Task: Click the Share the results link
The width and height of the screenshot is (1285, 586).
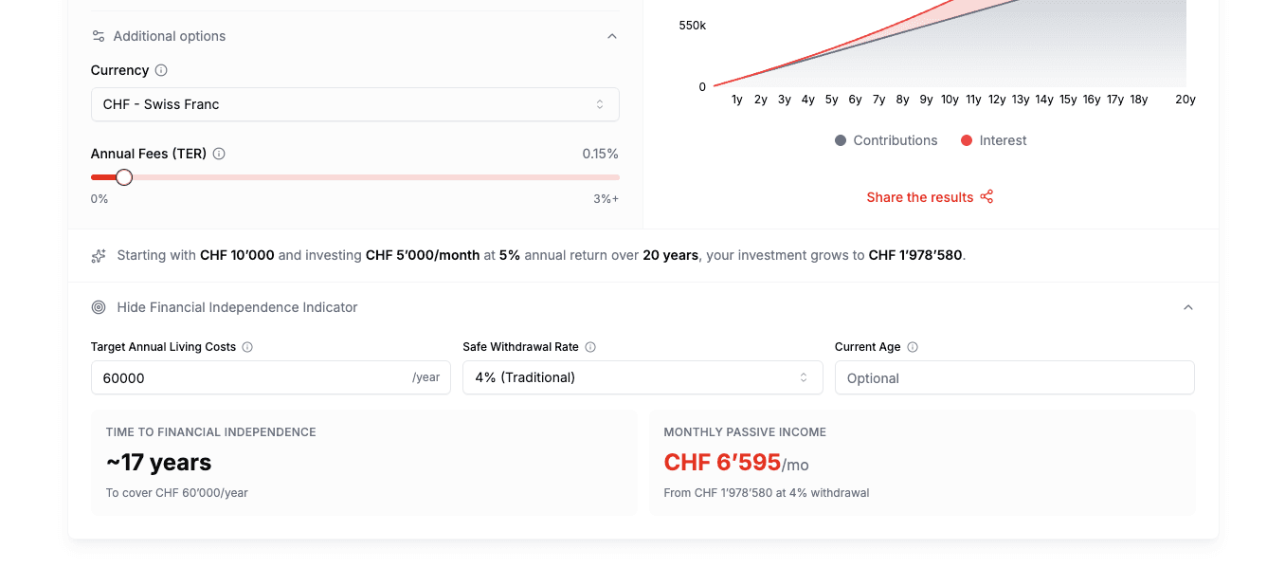Action: click(x=919, y=196)
